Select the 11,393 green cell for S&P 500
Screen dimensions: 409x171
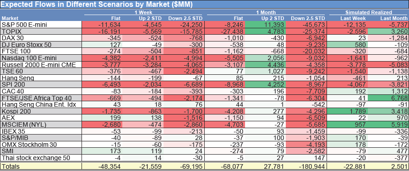click(266, 25)
